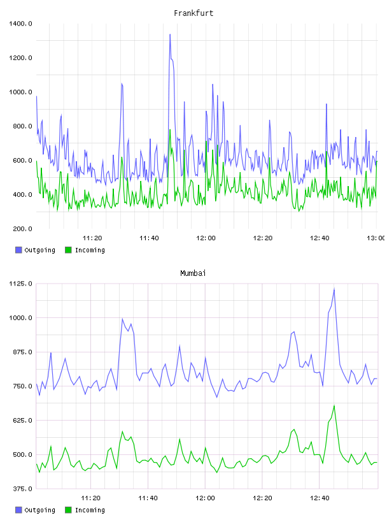Click the Mumbai chart title
Screen dimensions: 387x520
point(193,273)
